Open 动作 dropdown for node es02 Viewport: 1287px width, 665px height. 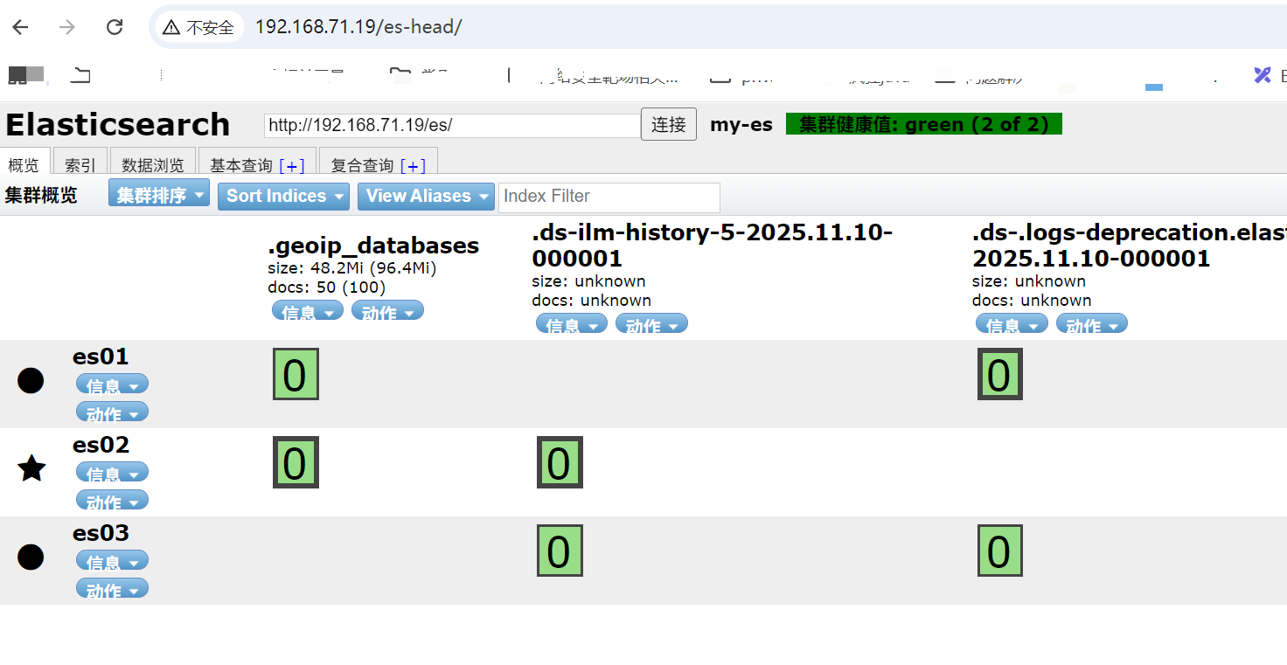(112, 501)
